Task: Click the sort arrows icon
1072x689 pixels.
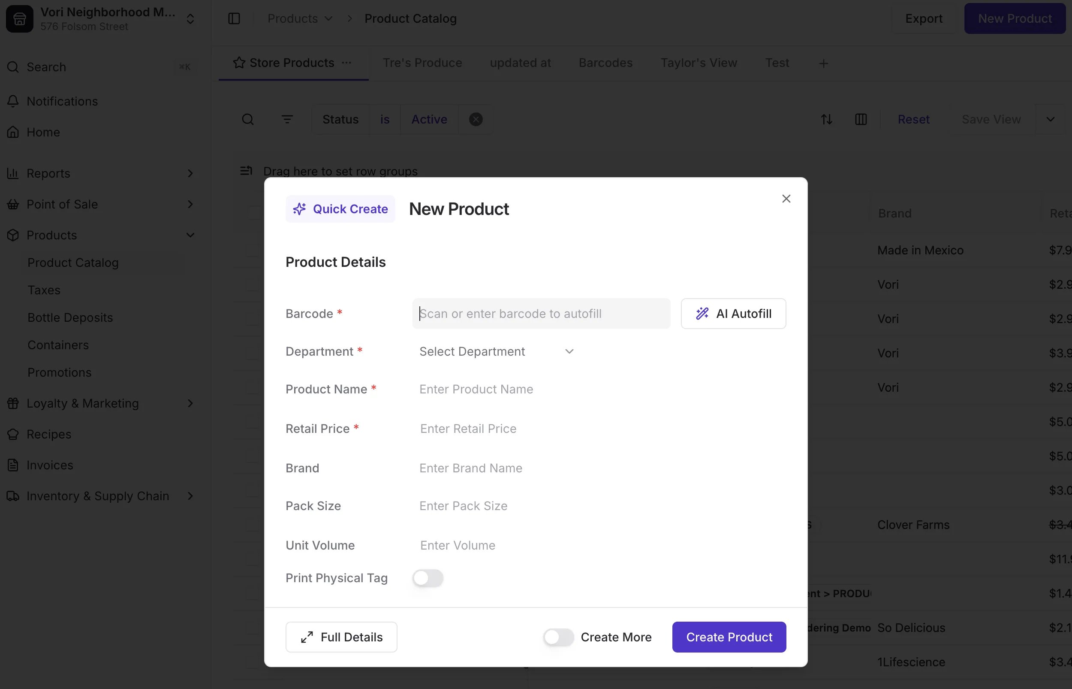Action: [x=827, y=119]
